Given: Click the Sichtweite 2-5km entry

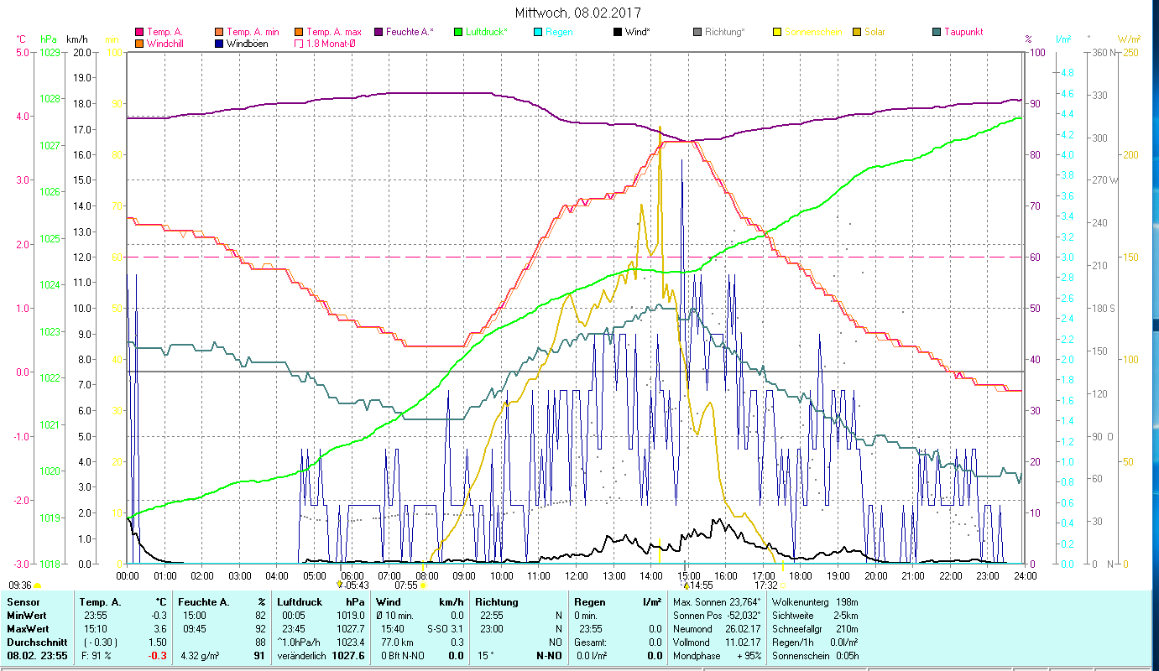Looking at the screenshot, I should tap(815, 616).
